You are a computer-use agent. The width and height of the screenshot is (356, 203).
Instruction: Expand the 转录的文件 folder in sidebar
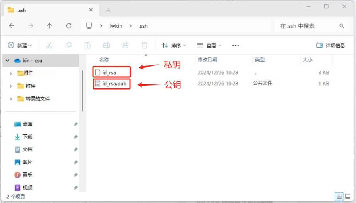pos(11,99)
